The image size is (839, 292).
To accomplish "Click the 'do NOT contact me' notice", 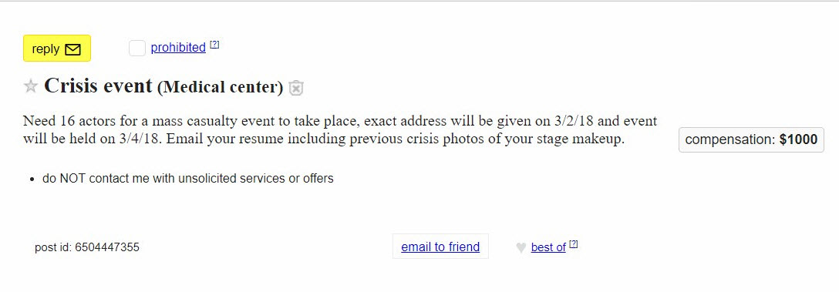I will point(188,179).
